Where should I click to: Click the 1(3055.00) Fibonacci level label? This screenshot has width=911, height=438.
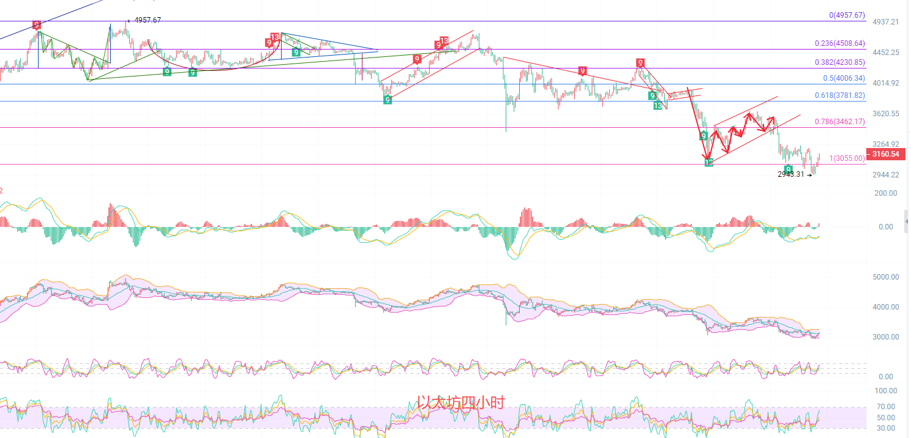(x=847, y=158)
